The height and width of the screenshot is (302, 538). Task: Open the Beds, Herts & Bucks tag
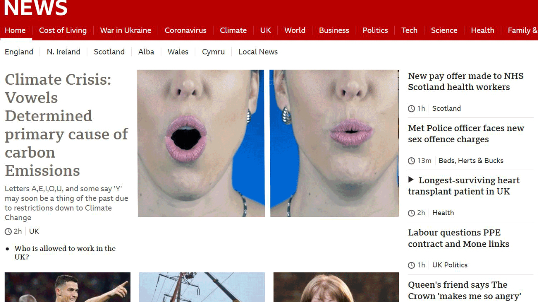click(x=471, y=161)
